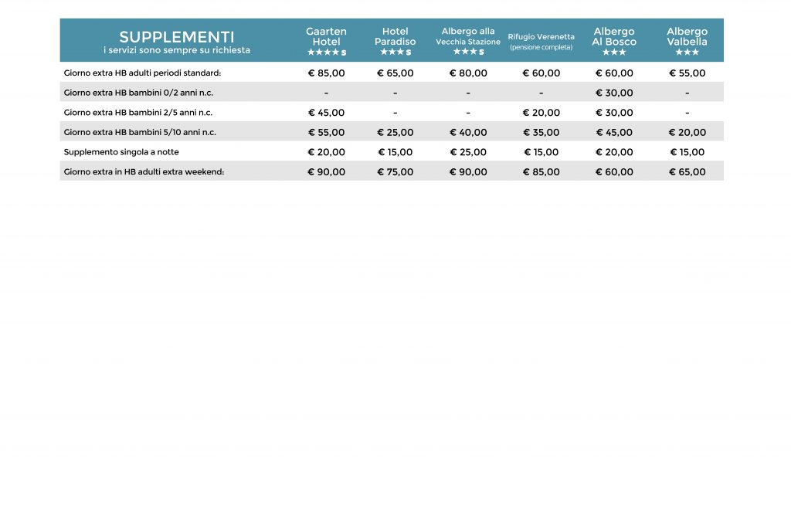Click € 20,00 Gaarten singola supplement

click(x=327, y=152)
